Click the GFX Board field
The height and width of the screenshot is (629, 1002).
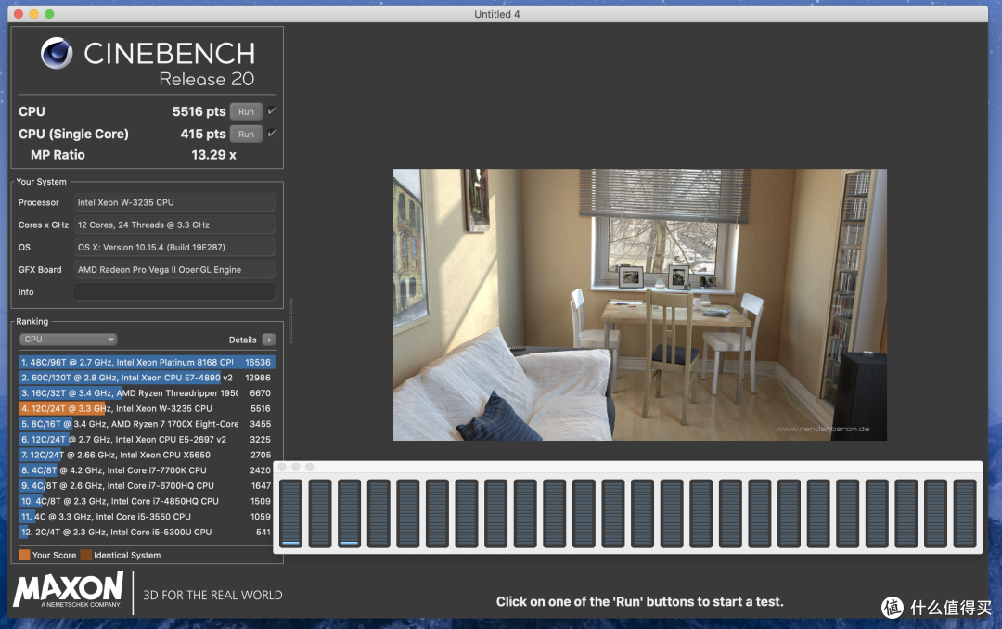click(x=174, y=269)
